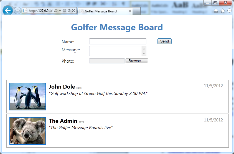Click the Photo file path field

point(107,61)
